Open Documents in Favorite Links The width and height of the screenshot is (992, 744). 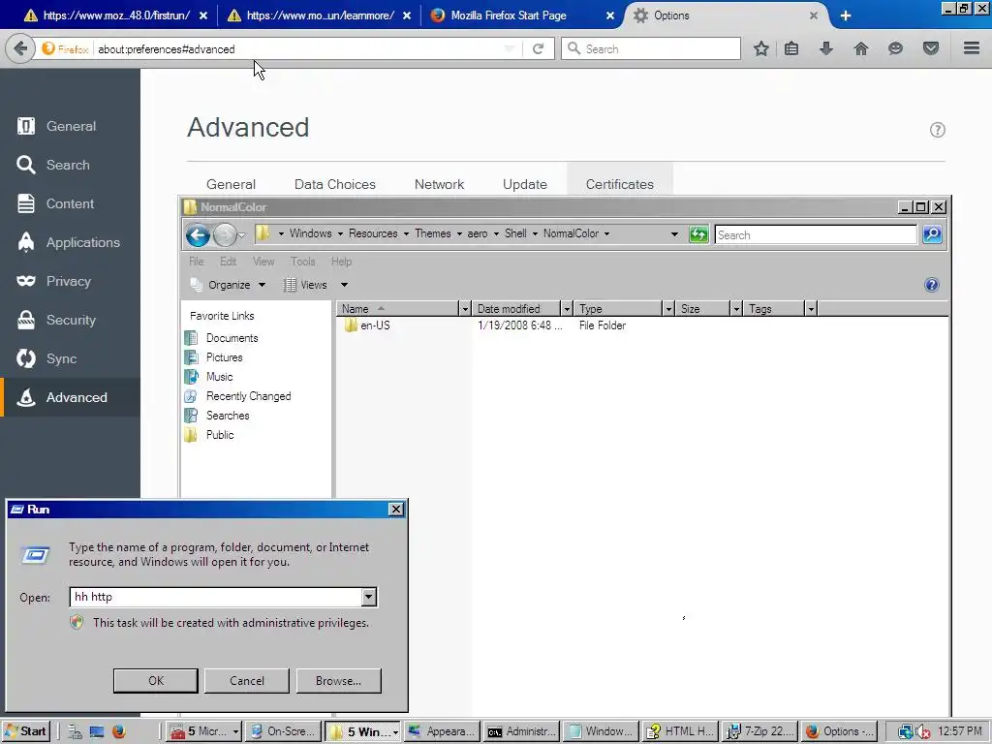pyautogui.click(x=232, y=338)
